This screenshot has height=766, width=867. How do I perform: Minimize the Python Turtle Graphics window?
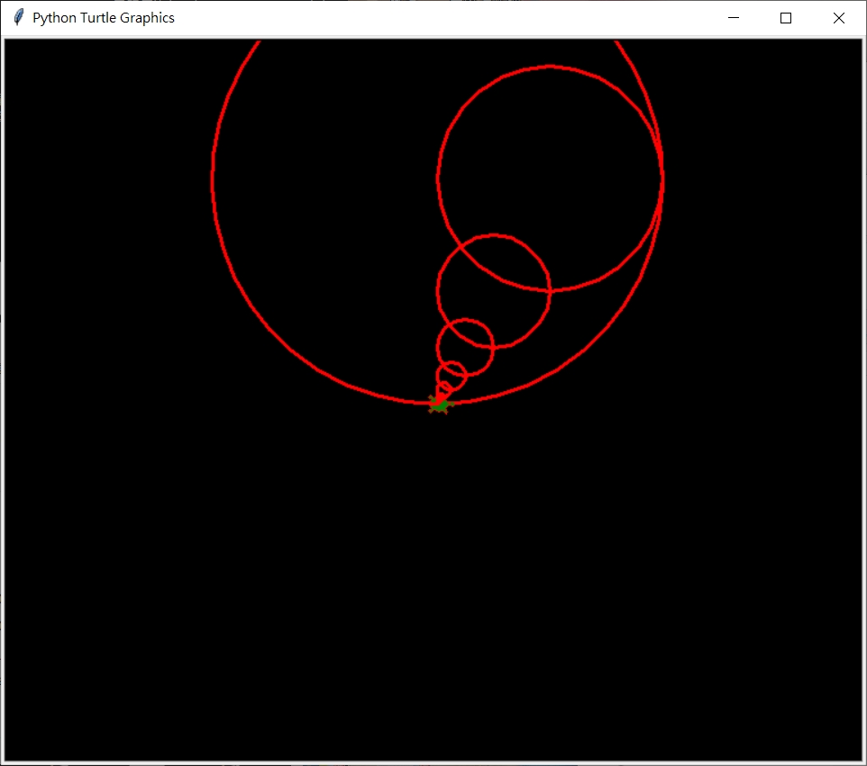(733, 17)
